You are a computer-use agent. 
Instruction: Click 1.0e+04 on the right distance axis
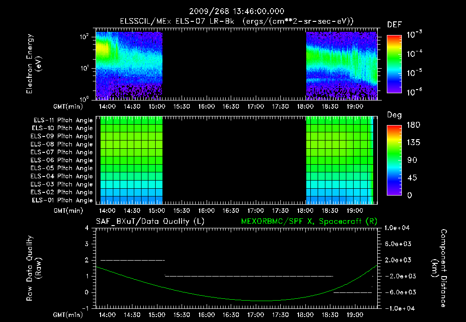pos(397,228)
